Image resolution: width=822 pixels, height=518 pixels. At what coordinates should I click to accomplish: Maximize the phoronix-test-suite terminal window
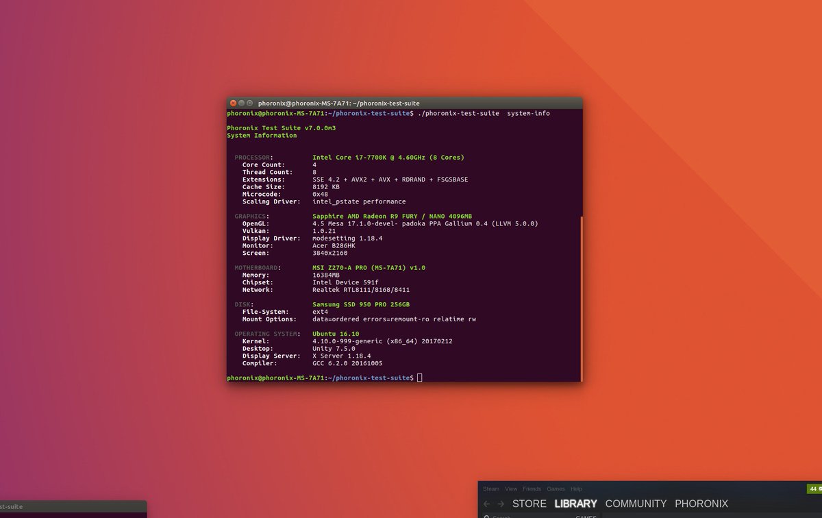pyautogui.click(x=250, y=103)
